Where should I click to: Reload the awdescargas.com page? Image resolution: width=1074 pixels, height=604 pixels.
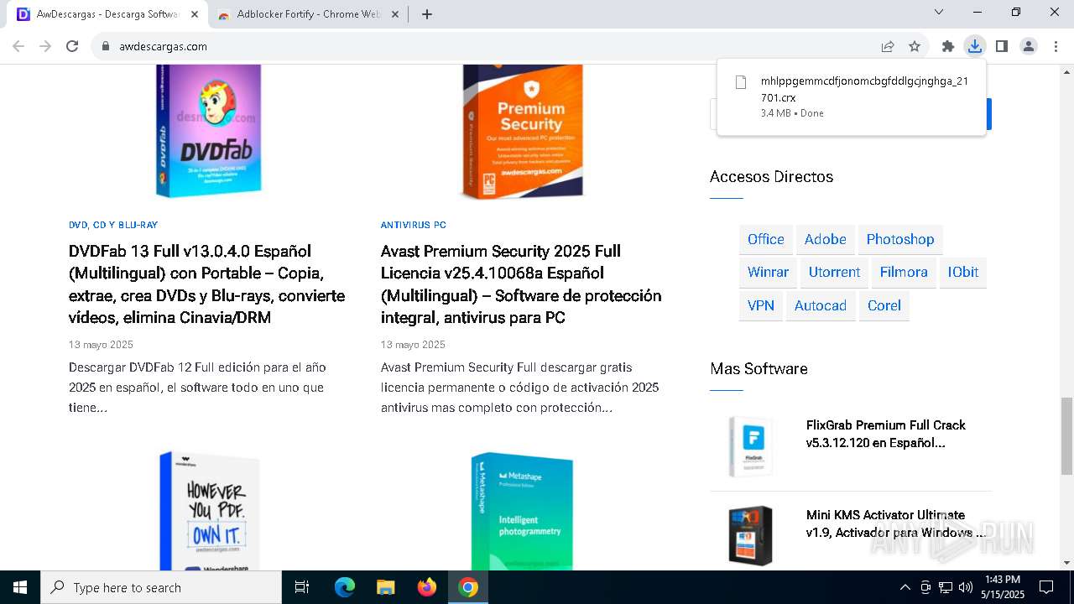coord(72,46)
